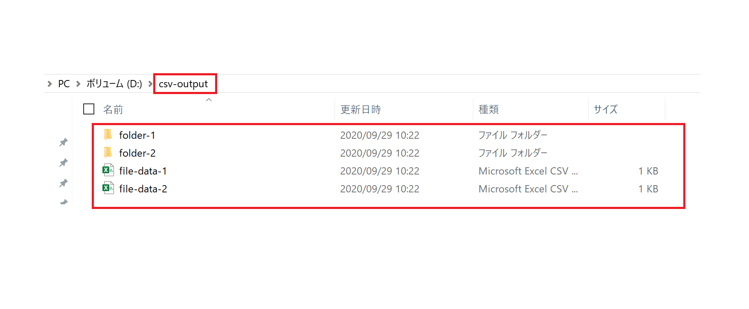Expand the chevron before ボリューム (D:)
This screenshot has height=309, width=749.
78,84
